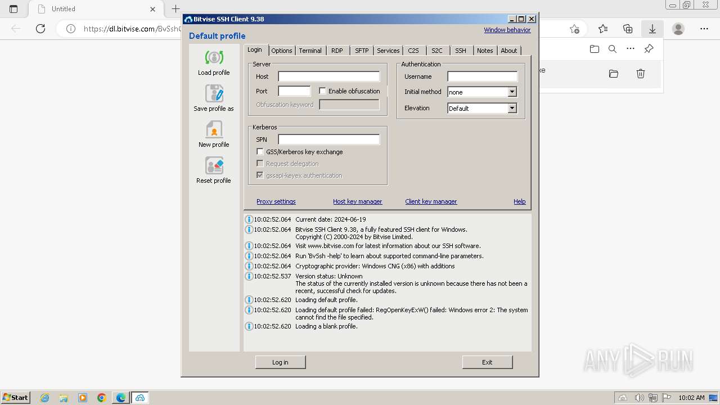720x405 pixels.
Task: Click the Log in button
Action: coord(280,362)
